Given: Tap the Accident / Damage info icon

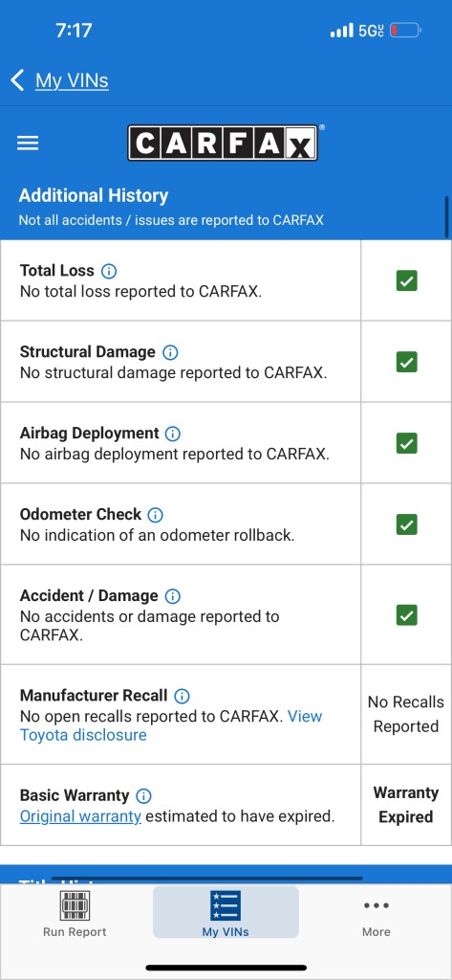Looking at the screenshot, I should tap(172, 596).
